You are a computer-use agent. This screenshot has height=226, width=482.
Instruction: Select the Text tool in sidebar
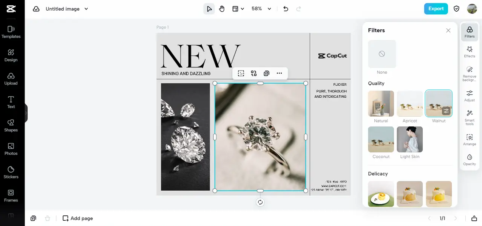point(11,102)
